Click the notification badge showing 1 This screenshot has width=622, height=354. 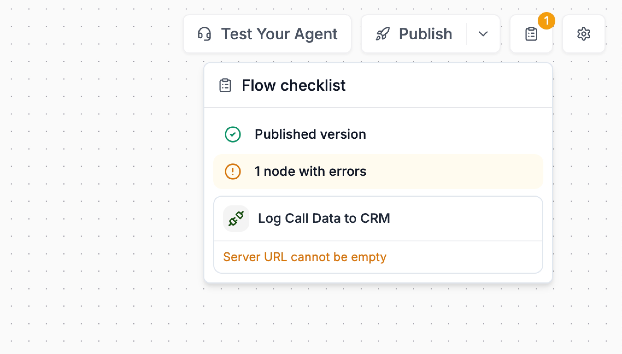coord(546,20)
